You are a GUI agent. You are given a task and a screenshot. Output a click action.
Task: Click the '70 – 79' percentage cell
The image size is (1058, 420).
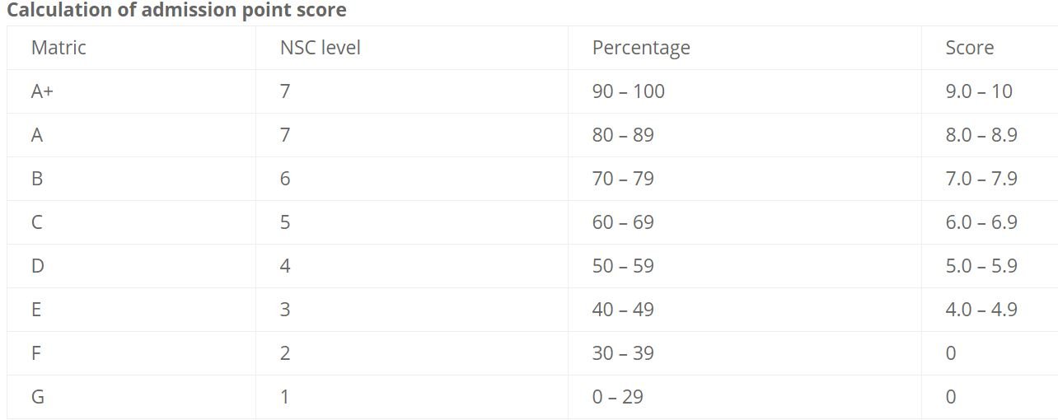tap(622, 179)
